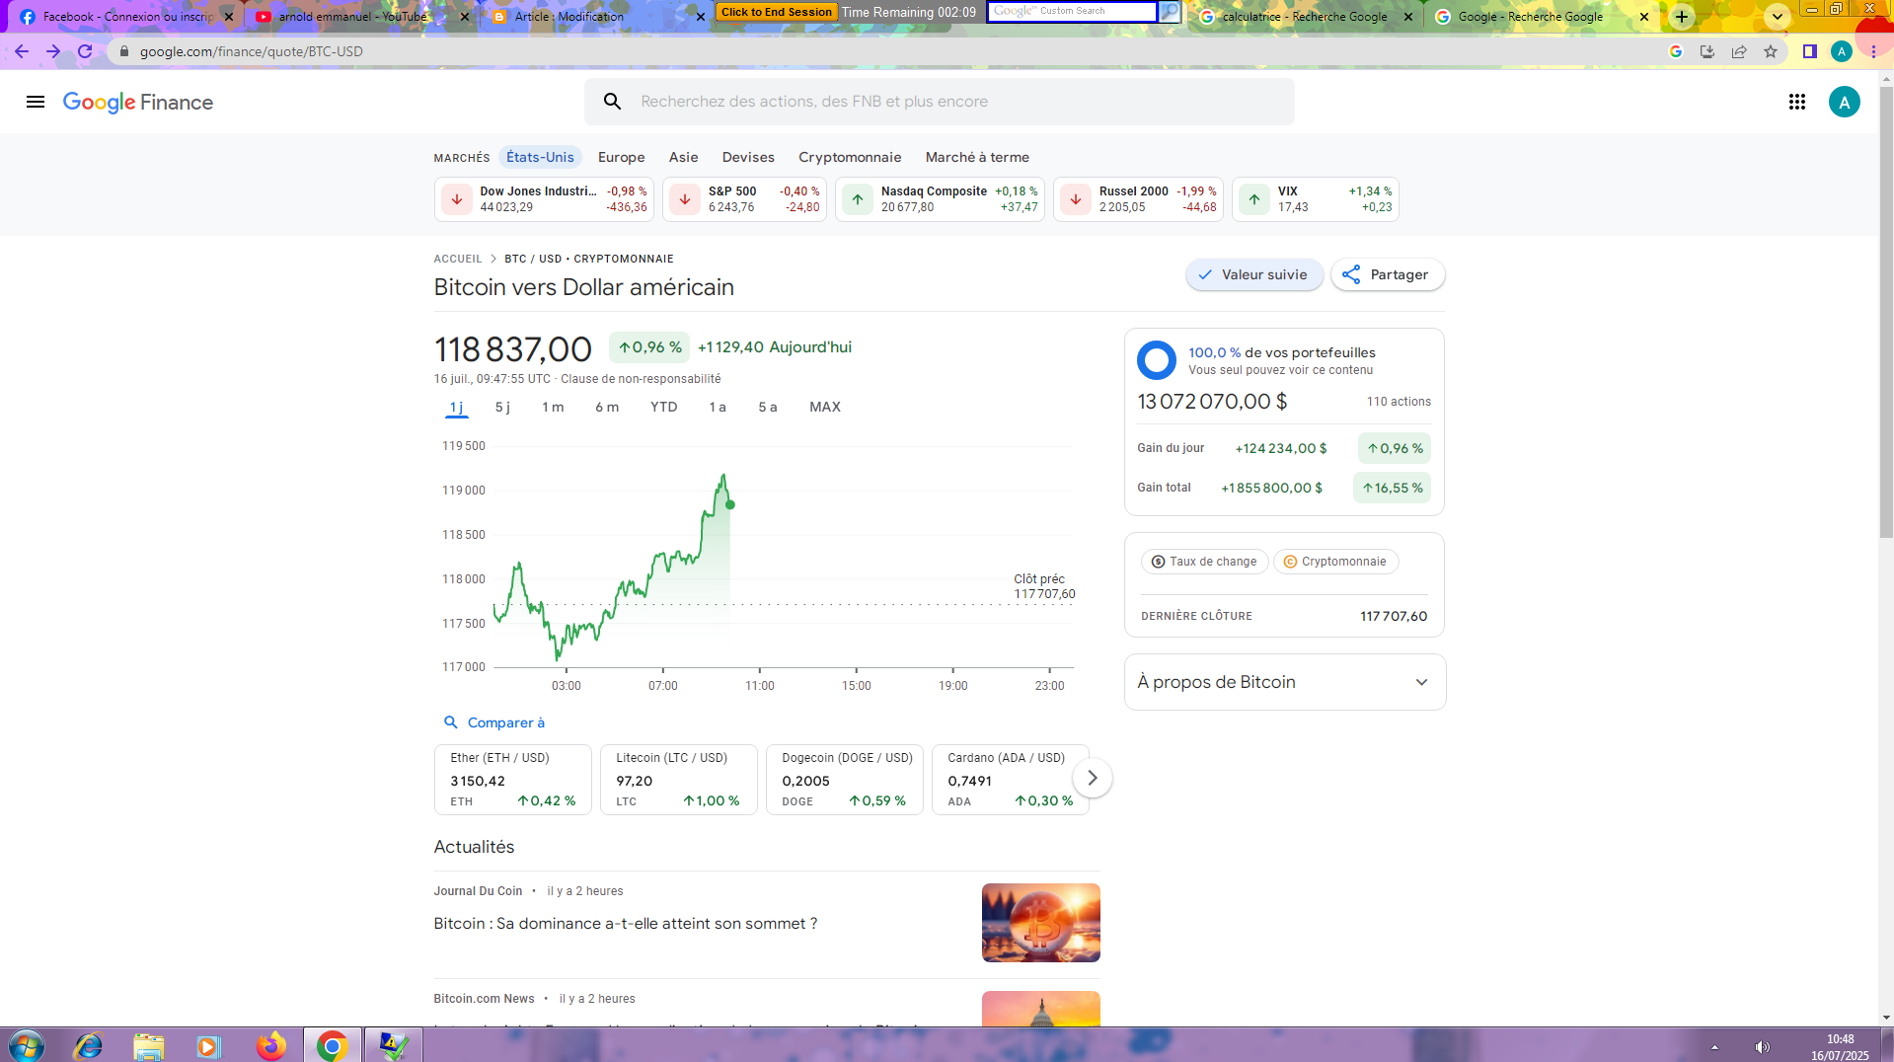The height and width of the screenshot is (1062, 1894).
Task: Open the ACCUEIL breadcrumb link
Action: (458, 259)
